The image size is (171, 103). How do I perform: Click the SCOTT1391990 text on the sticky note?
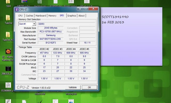coord(115,17)
